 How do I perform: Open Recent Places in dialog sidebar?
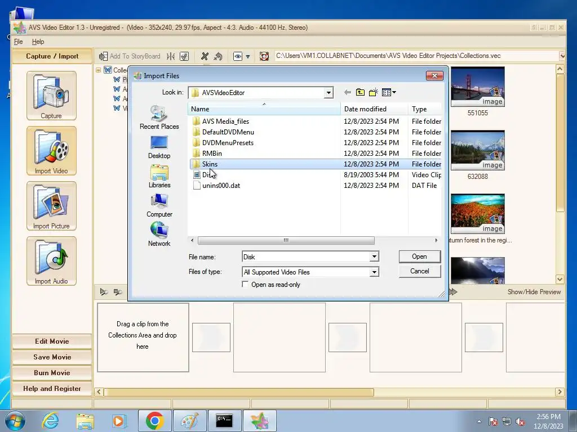(x=159, y=118)
